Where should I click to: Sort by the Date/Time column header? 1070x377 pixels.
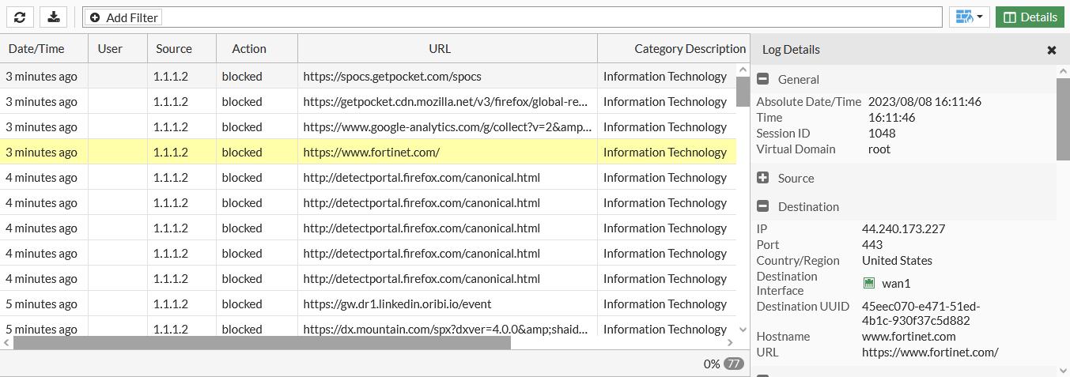pyautogui.click(x=36, y=49)
